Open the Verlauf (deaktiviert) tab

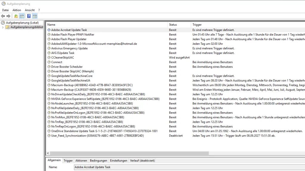[x=142, y=161]
